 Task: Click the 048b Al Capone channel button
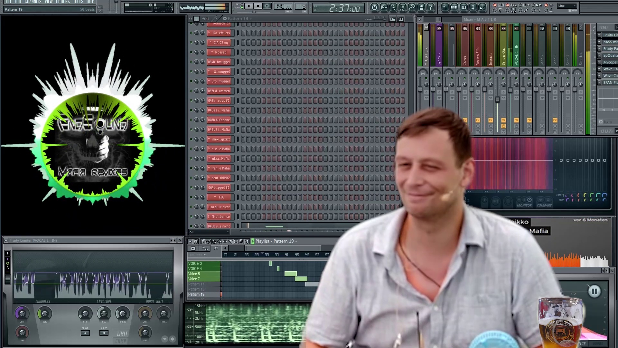[x=219, y=120]
